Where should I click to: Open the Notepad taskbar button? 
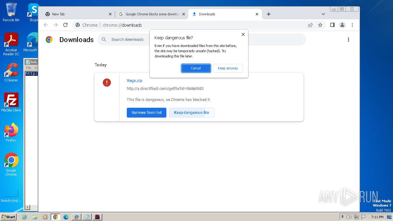click(x=87, y=217)
